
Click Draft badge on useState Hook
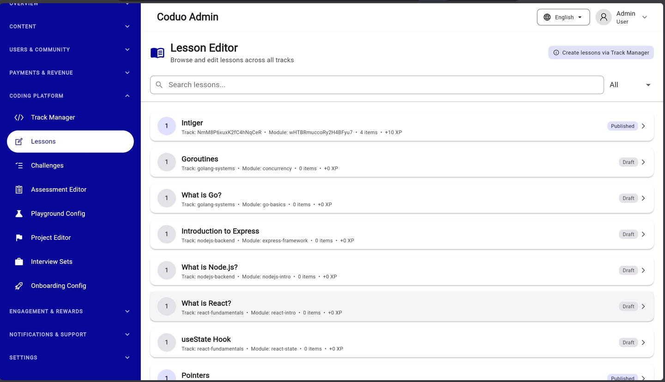click(629, 342)
